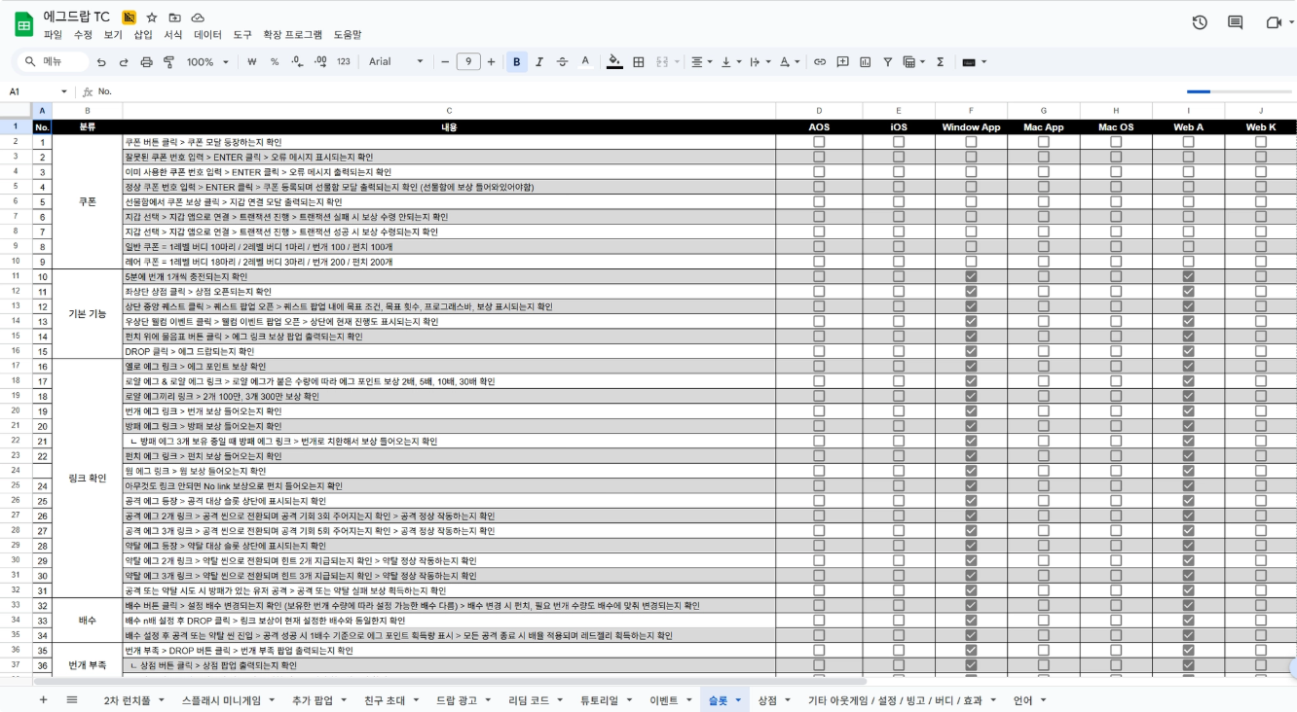Select the paint format roller tool
This screenshot has height=712, width=1297.
[167, 61]
